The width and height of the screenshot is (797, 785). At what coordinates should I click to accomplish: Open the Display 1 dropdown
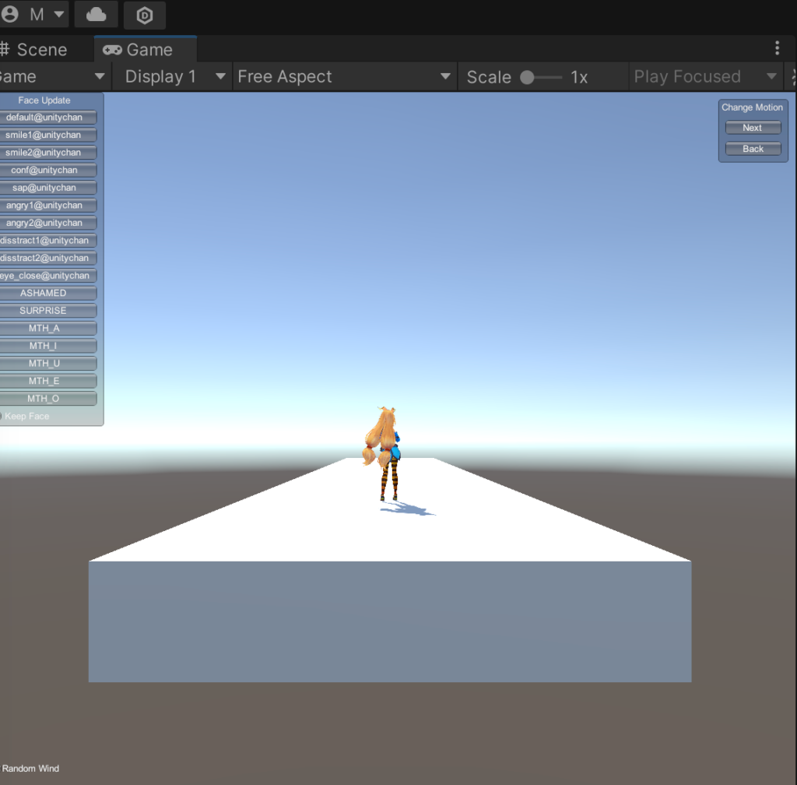pyautogui.click(x=171, y=77)
